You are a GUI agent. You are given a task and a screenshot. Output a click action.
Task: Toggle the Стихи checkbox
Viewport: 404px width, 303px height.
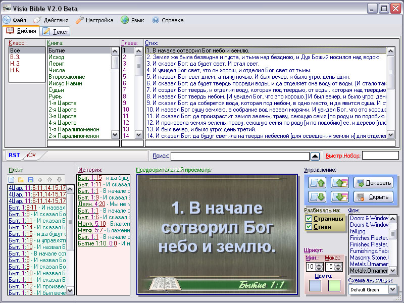(309, 227)
